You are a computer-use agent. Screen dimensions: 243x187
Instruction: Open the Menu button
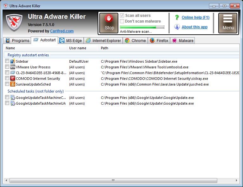(228, 23)
